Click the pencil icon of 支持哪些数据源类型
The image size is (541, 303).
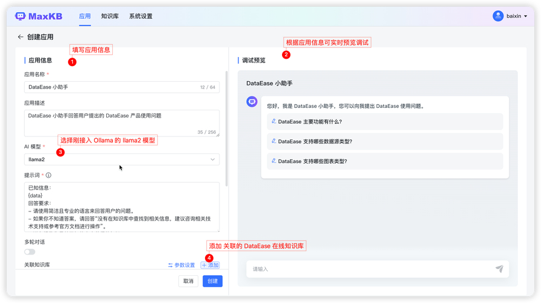[x=274, y=141]
